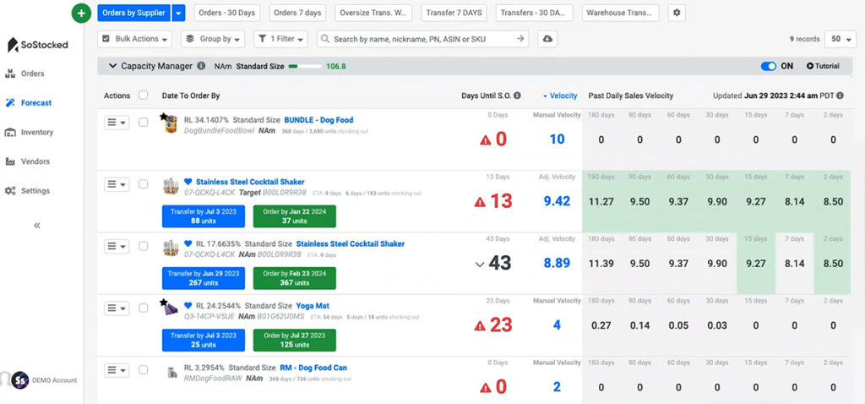This screenshot has width=865, height=404.
Task: Click the search arrow submit icon
Action: tap(520, 39)
